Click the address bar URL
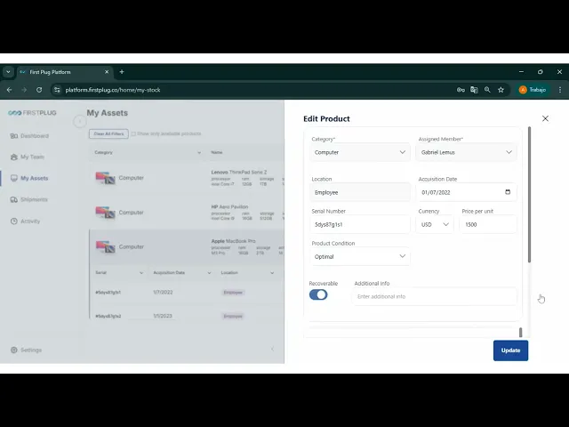The image size is (569, 427). pos(113,90)
